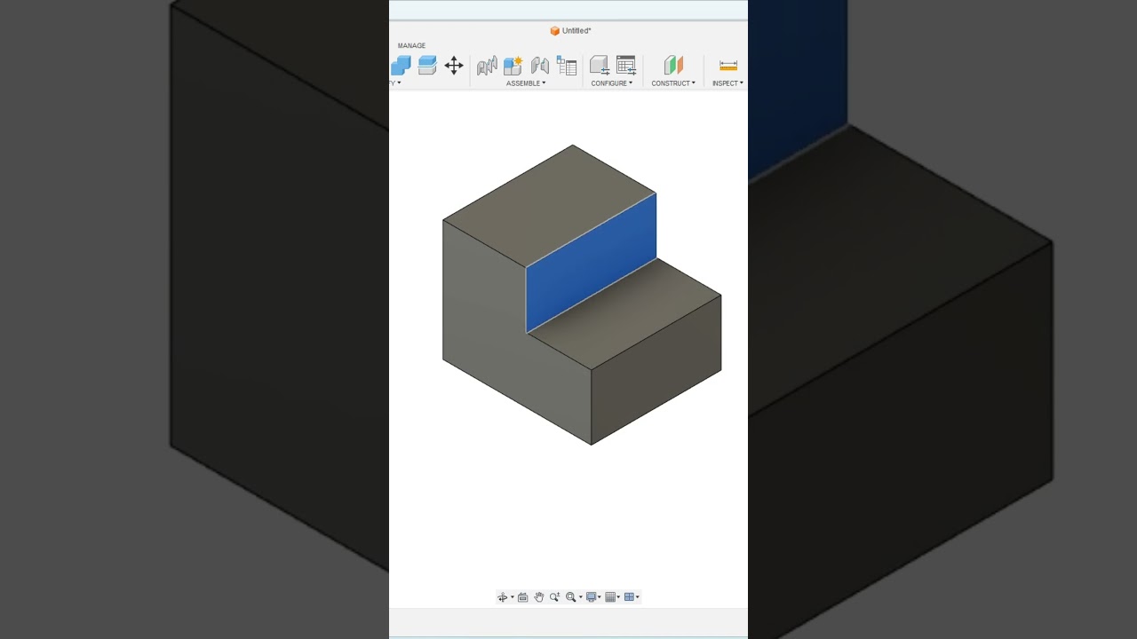This screenshot has width=1137, height=639.
Task: Open the Zoom Window dropdown arrow
Action: (580, 597)
